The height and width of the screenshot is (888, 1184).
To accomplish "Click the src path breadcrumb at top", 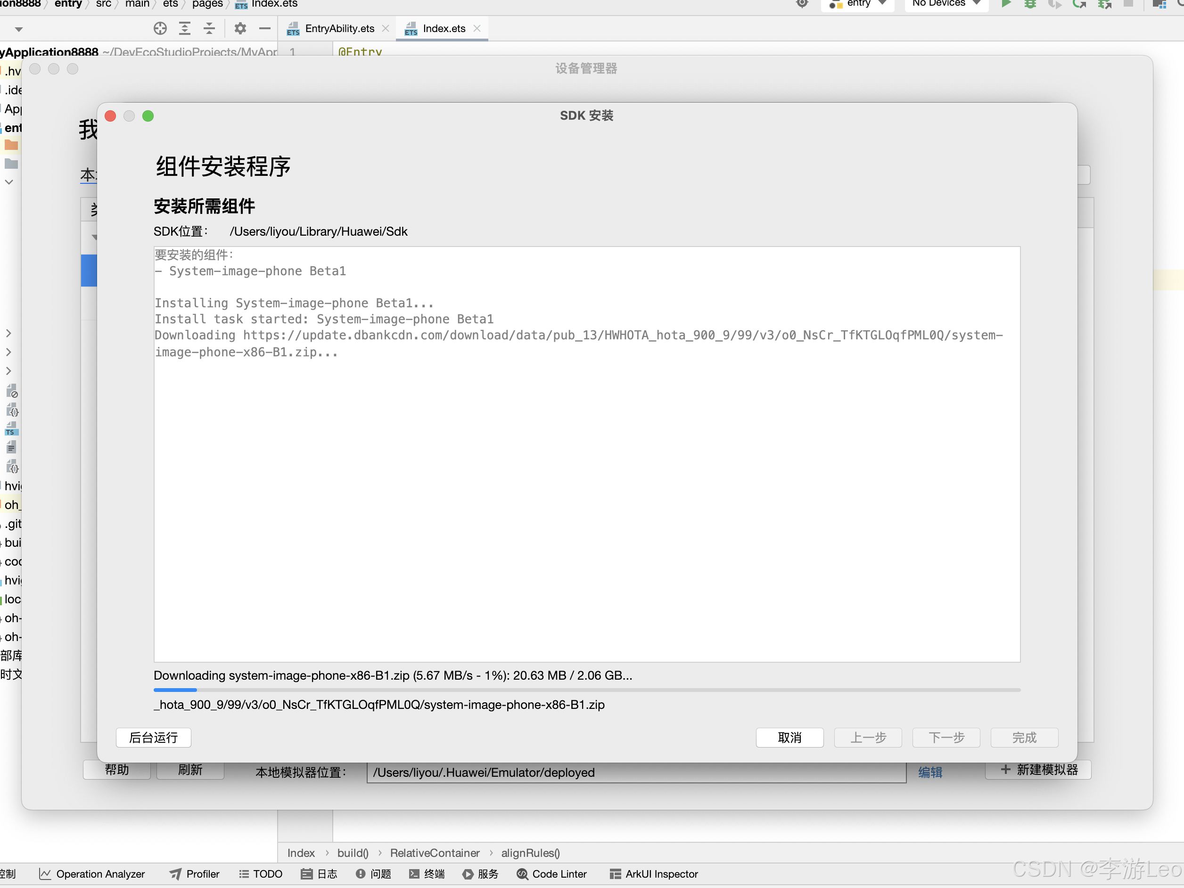I will click(x=103, y=4).
